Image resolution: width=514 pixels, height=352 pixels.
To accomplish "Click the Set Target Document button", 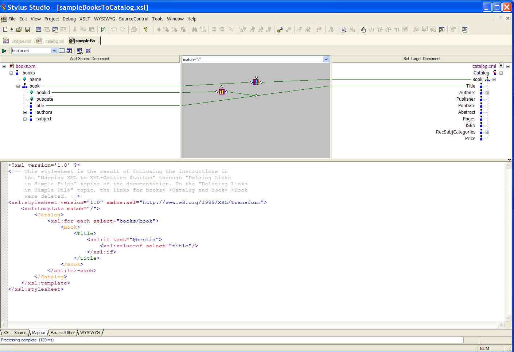I will point(422,59).
